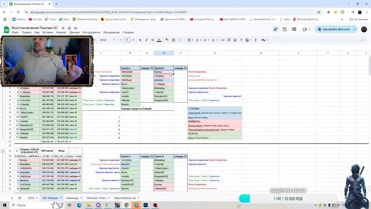Apply strikethrough formatting
This screenshot has height=209, width=371.
152,40
